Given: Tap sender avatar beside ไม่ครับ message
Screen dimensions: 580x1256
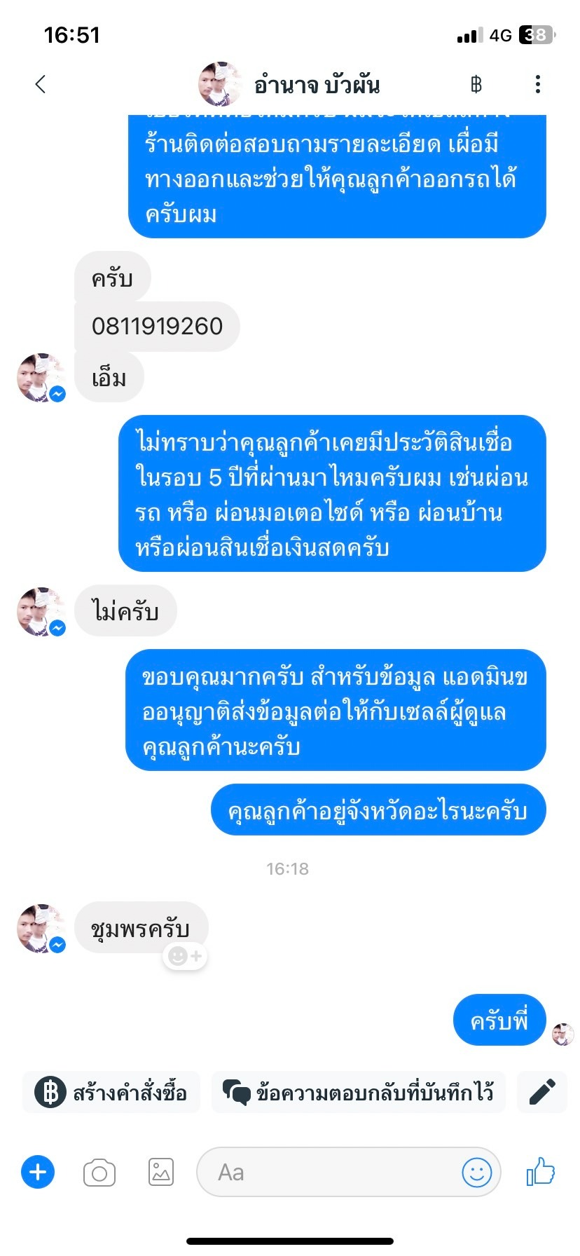Looking at the screenshot, I should tap(41, 611).
